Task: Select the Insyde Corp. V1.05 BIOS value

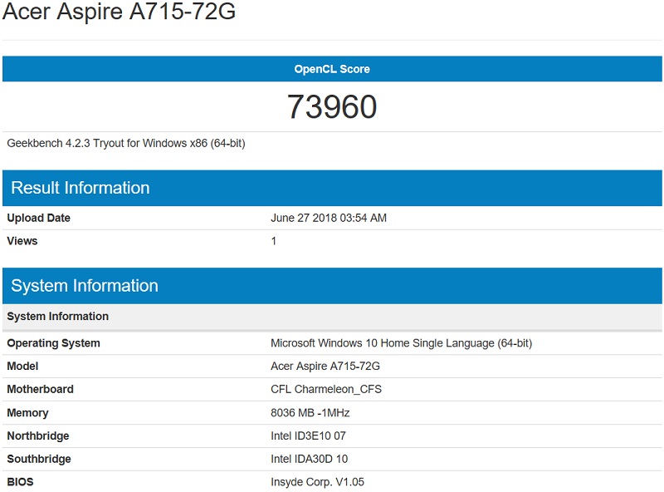Action: pos(317,482)
